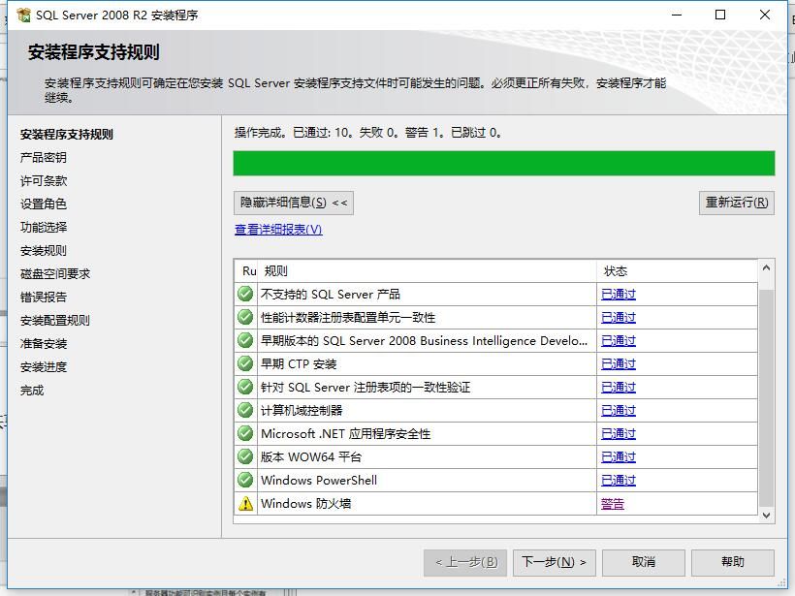The height and width of the screenshot is (596, 795).
Task: Open 已通过 link for 注册表项的一致性验证
Action: click(618, 388)
